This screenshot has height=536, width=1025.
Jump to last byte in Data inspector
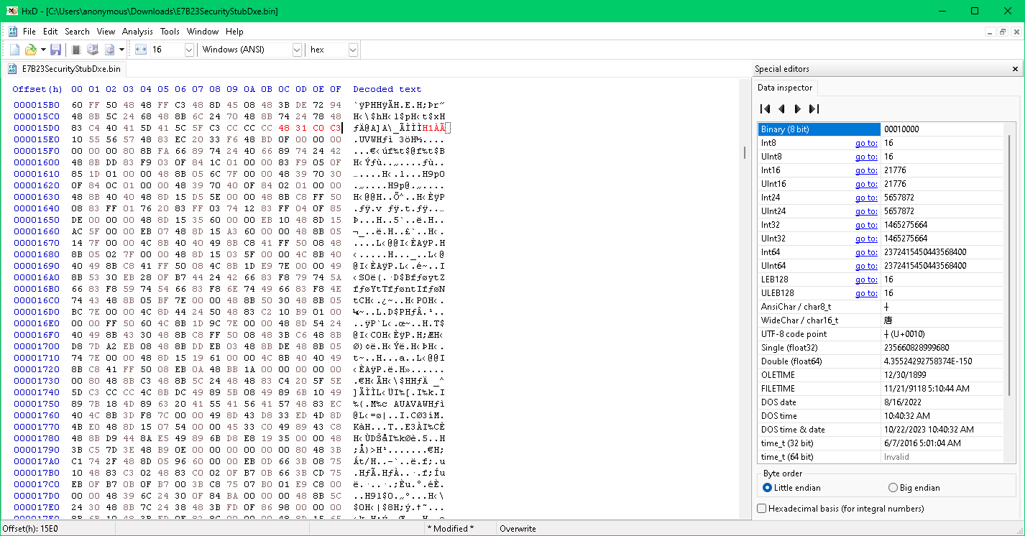(814, 109)
